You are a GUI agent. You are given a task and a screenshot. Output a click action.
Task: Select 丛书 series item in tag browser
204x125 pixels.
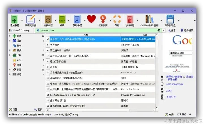coord(19,45)
